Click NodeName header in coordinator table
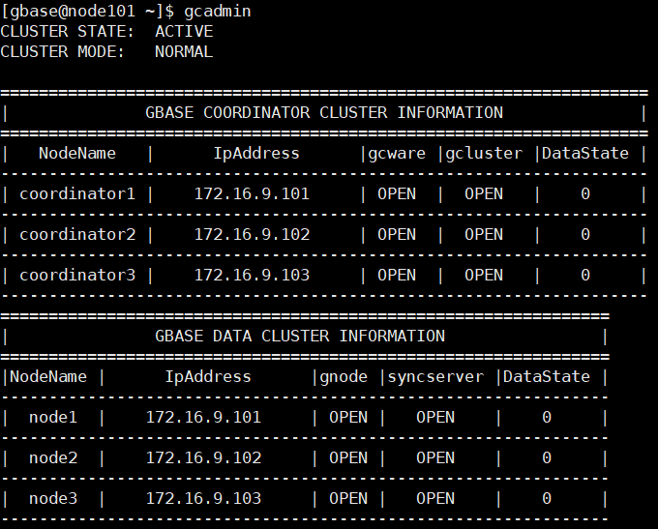Image resolution: width=658 pixels, height=529 pixels. click(77, 154)
